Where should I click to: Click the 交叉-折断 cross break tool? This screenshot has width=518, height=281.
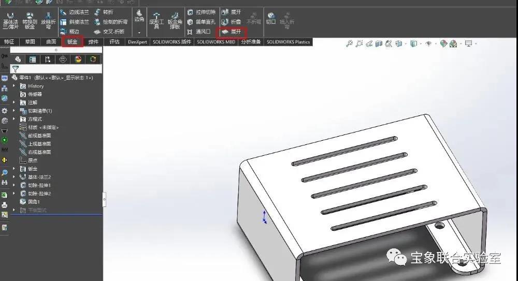coord(109,32)
